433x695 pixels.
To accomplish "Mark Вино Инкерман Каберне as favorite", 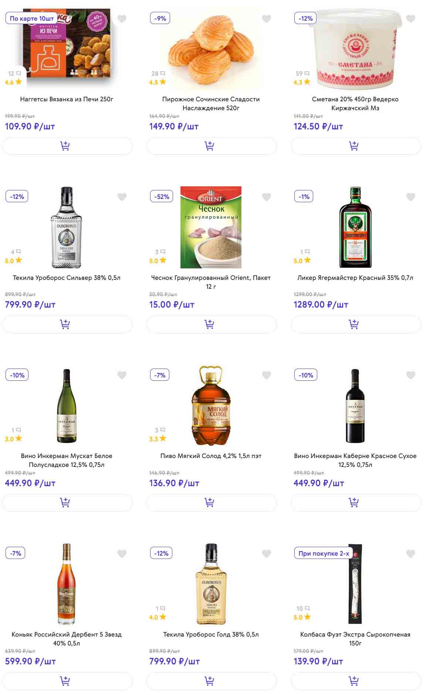I will pyautogui.click(x=410, y=375).
